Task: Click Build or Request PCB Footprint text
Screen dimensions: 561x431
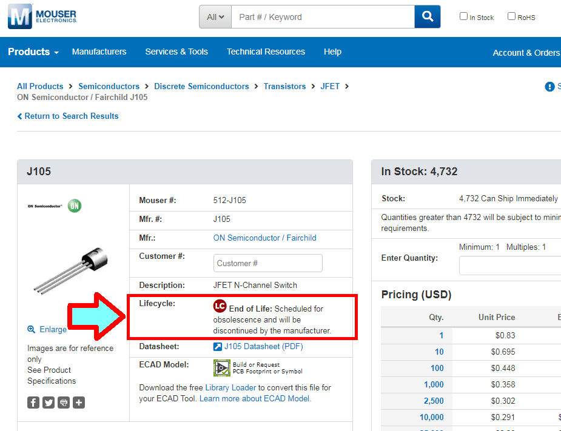Action: click(x=267, y=368)
